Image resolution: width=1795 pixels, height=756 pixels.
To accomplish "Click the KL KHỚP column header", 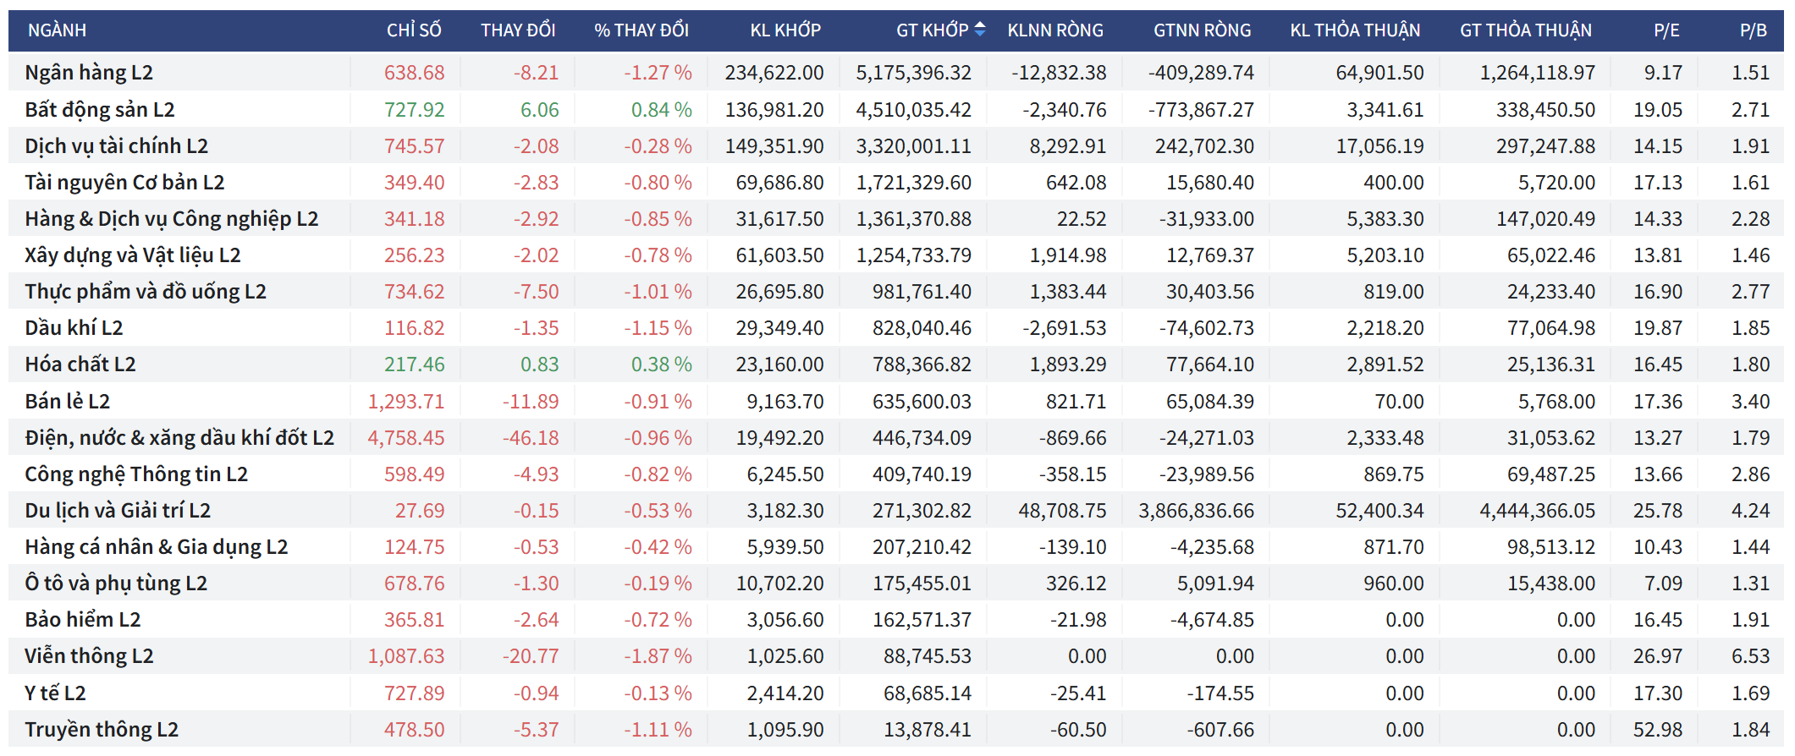I will pos(785,30).
